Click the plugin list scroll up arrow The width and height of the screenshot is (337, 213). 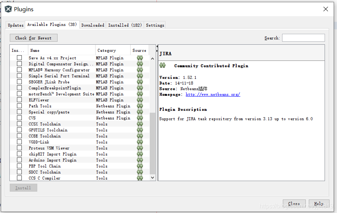coord(152,58)
